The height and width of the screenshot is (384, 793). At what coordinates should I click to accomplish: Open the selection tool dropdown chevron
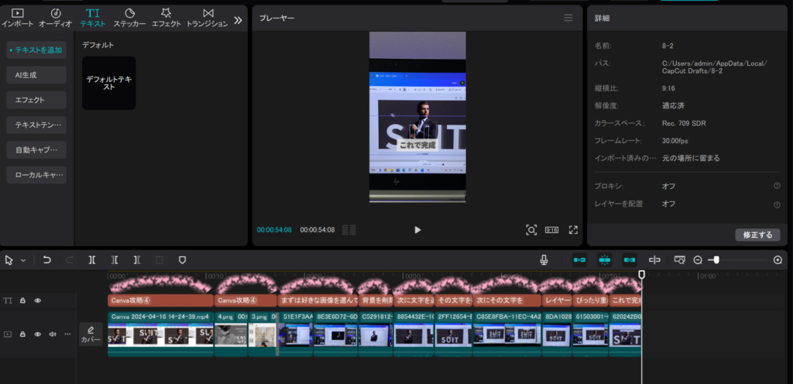coord(23,261)
